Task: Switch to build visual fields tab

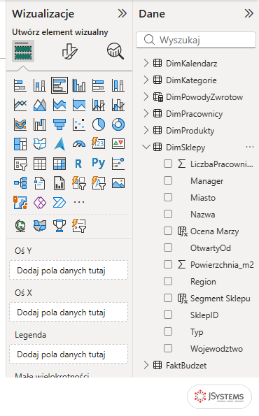Action: pos(23,51)
